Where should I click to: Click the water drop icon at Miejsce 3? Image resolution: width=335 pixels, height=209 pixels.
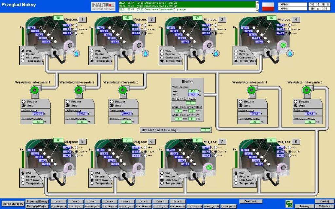point(216,53)
